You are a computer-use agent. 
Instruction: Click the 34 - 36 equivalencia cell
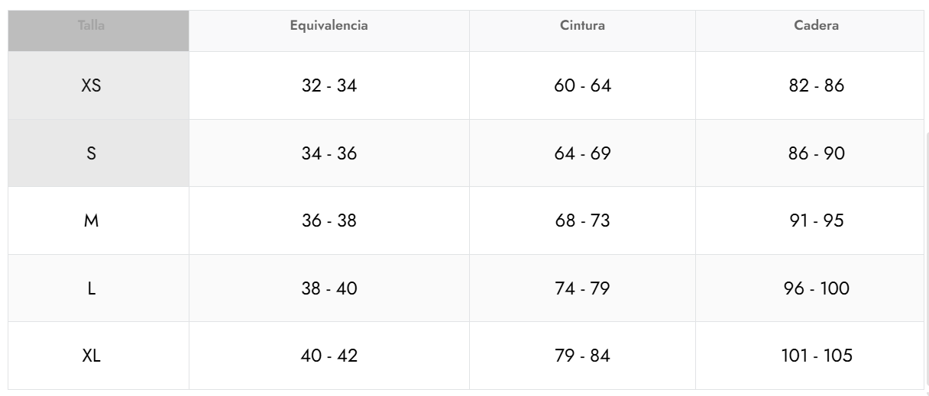tap(329, 153)
